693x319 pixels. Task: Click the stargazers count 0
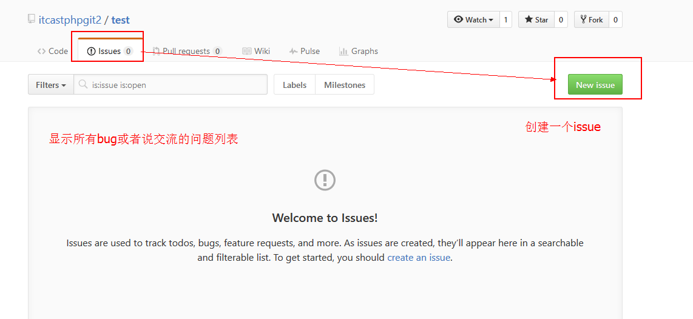[x=561, y=19]
